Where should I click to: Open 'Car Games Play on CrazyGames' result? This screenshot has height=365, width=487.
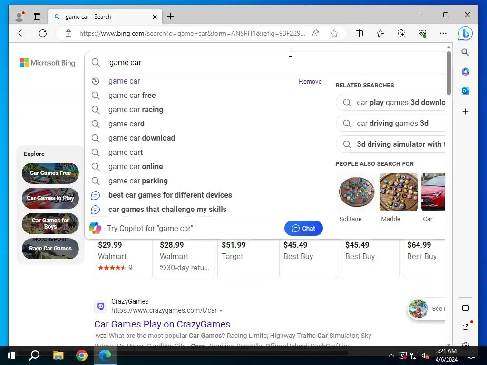click(162, 324)
